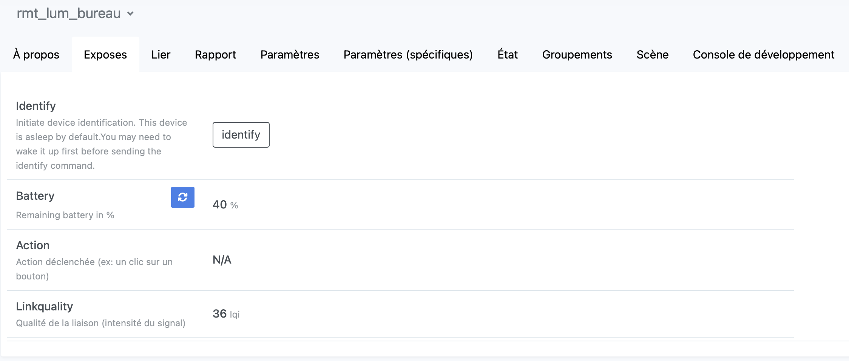Click the Identify section heading
The width and height of the screenshot is (849, 361).
coord(36,106)
